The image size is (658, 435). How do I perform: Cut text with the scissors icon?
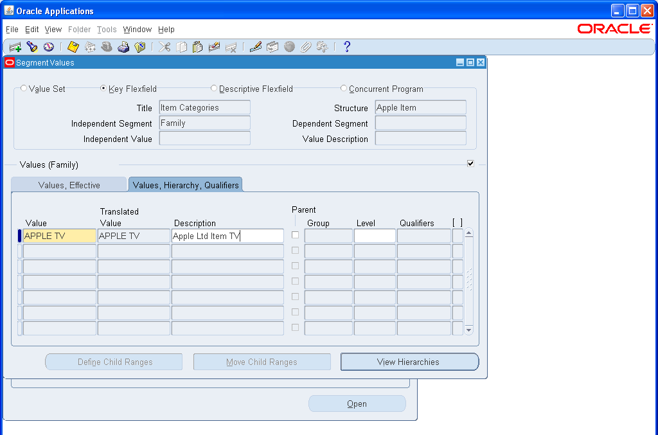coord(166,46)
